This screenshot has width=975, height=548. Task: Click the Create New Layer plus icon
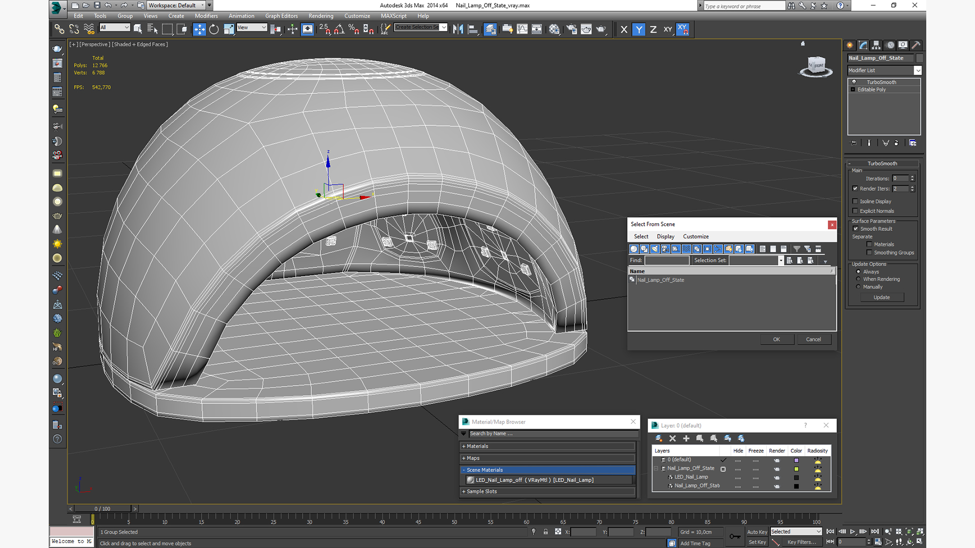[686, 438]
